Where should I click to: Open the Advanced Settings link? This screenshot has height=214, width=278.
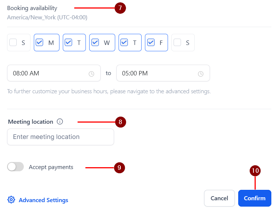(x=43, y=200)
